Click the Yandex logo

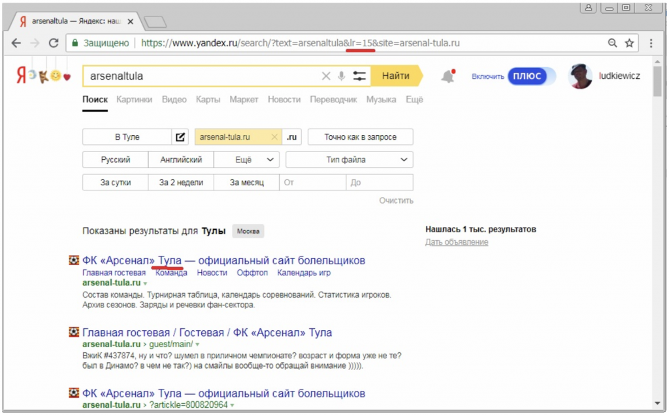[22, 76]
